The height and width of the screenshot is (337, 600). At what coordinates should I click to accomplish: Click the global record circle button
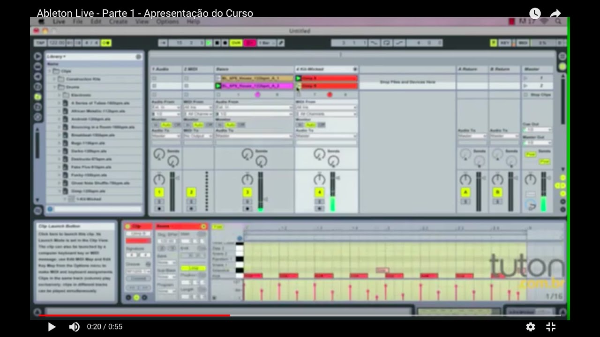(225, 43)
